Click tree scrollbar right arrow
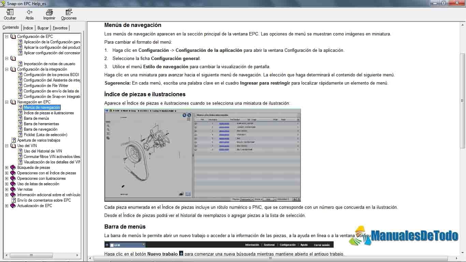Image resolution: width=466 pixels, height=262 pixels. click(77, 255)
